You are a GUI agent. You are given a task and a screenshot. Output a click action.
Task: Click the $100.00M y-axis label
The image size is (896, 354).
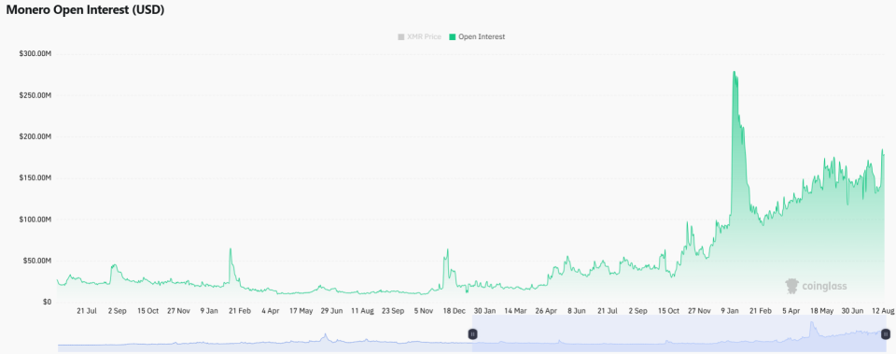[x=35, y=219]
